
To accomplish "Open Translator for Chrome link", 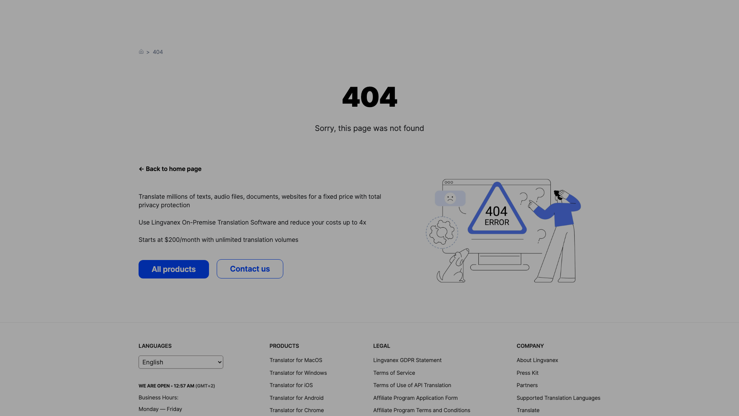I will point(296,410).
